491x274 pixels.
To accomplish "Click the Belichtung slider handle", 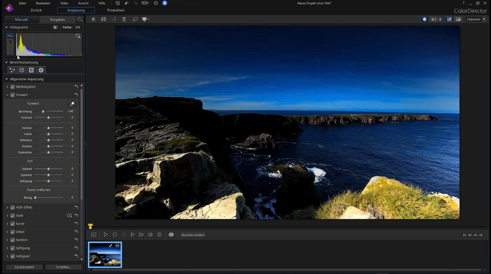I will pos(43,112).
